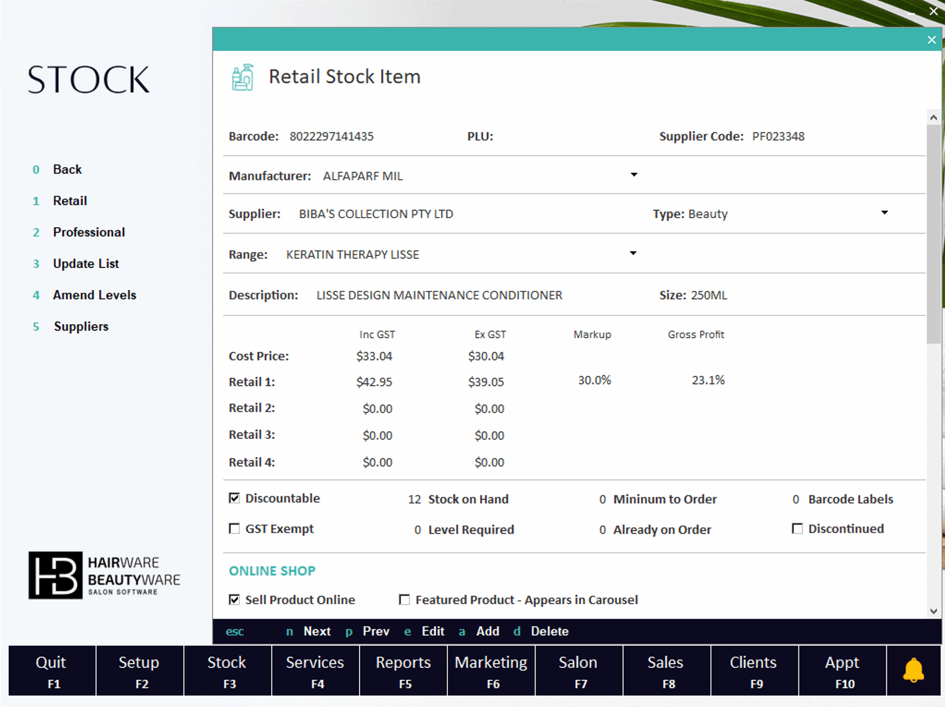Screen dimensions: 945x707
Task: Click the notification bell icon
Action: [x=913, y=670]
